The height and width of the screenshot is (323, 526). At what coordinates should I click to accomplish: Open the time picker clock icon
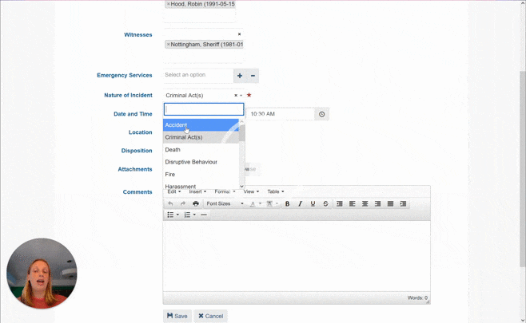[322, 114]
